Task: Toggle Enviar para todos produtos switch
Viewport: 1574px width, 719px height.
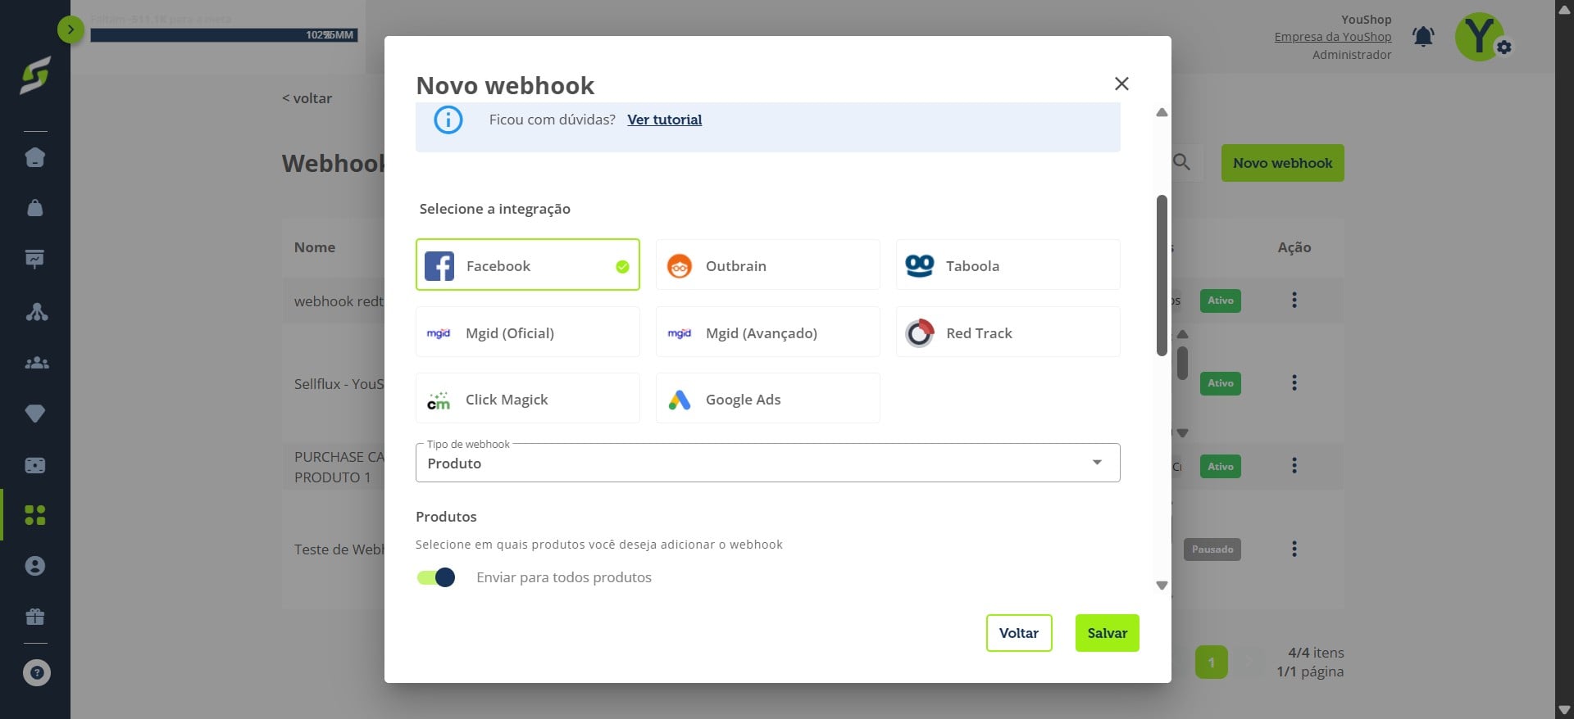Action: coord(436,577)
